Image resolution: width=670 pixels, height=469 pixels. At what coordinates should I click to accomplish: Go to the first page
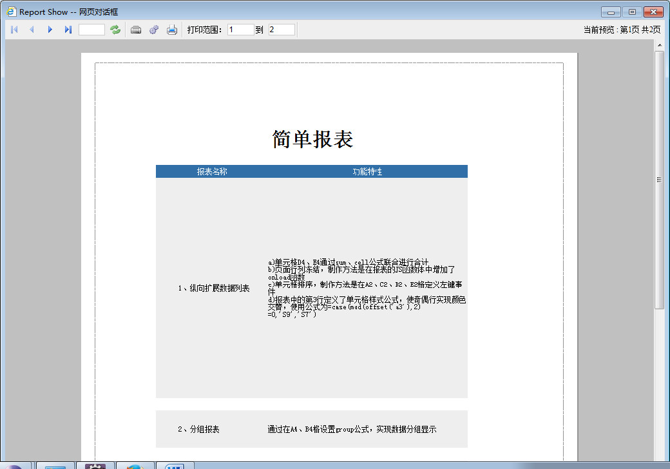(x=14, y=30)
